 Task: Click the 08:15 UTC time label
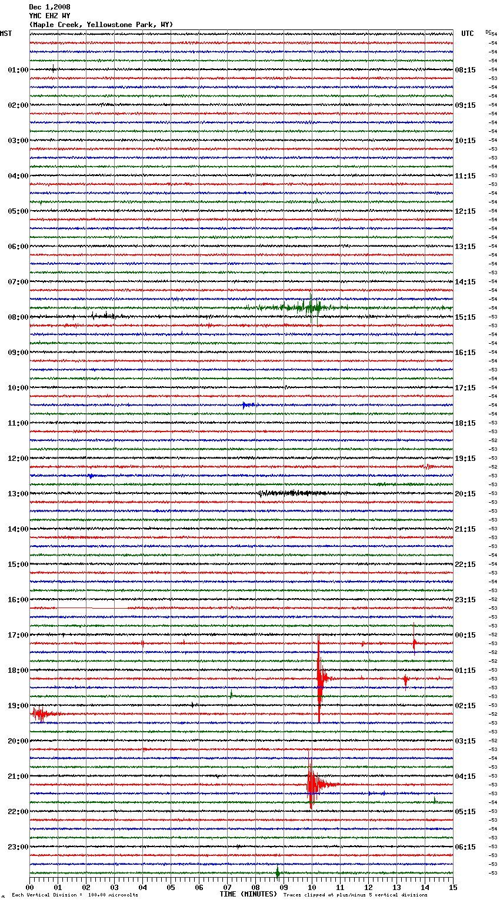465,70
